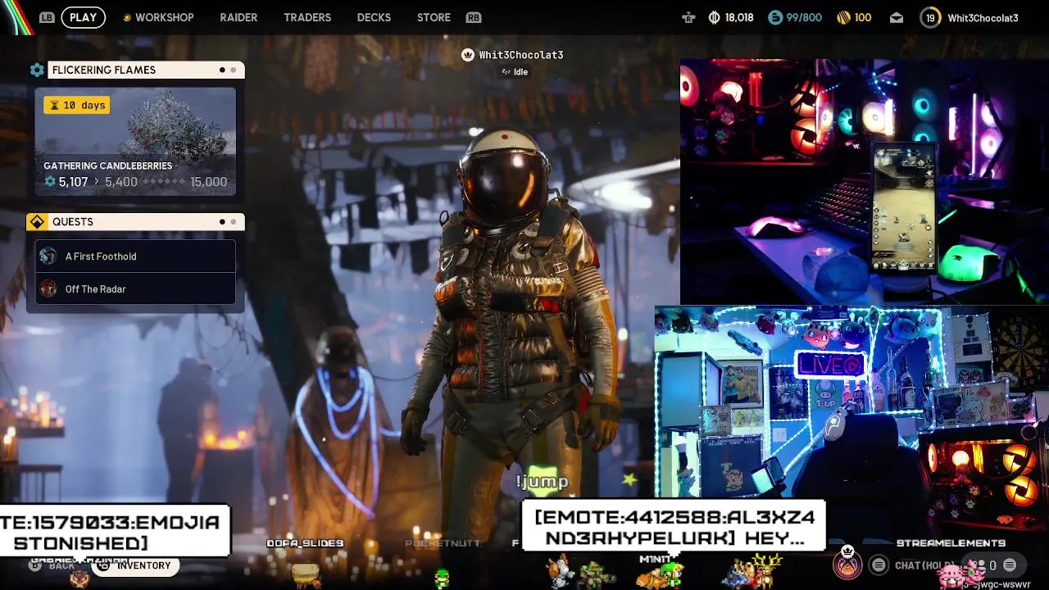Click the 15,000 candleberries goal value
1049x590 pixels.
[x=208, y=182]
